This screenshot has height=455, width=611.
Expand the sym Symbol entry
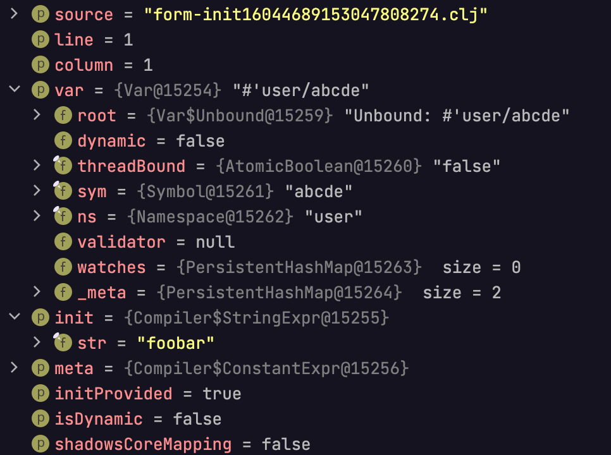click(x=37, y=190)
